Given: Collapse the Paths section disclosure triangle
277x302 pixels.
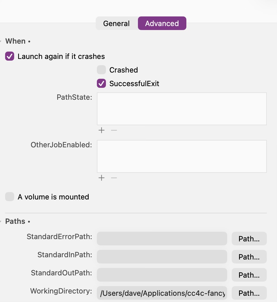Looking at the screenshot, I should pos(1,222).
